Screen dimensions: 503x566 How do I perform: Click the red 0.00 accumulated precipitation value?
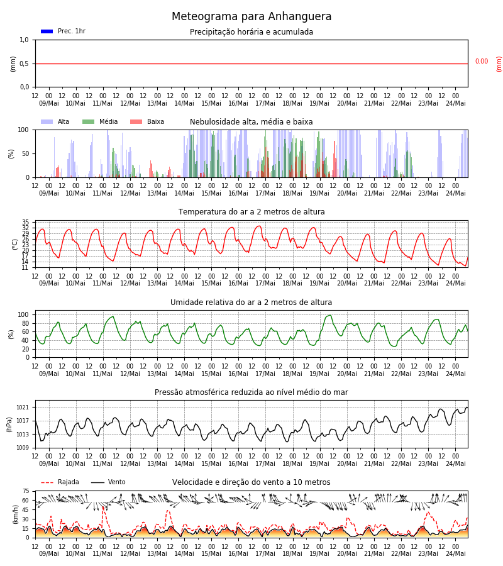point(482,62)
